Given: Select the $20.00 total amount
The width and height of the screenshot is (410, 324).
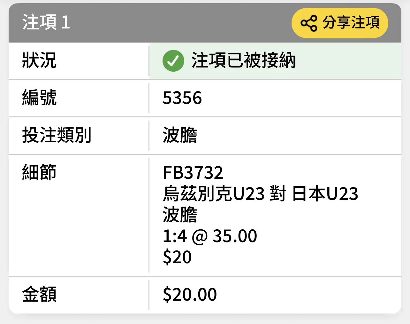Looking at the screenshot, I should [190, 295].
